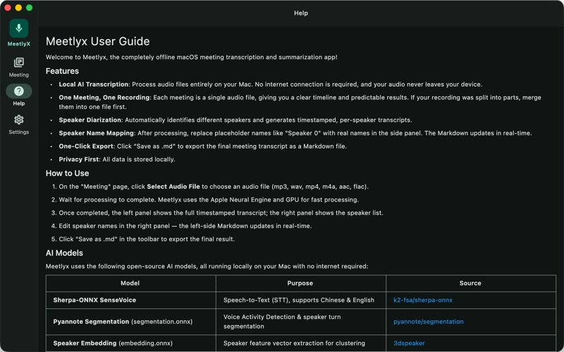Click the One-Click Export bullet

pyautogui.click(x=203, y=146)
